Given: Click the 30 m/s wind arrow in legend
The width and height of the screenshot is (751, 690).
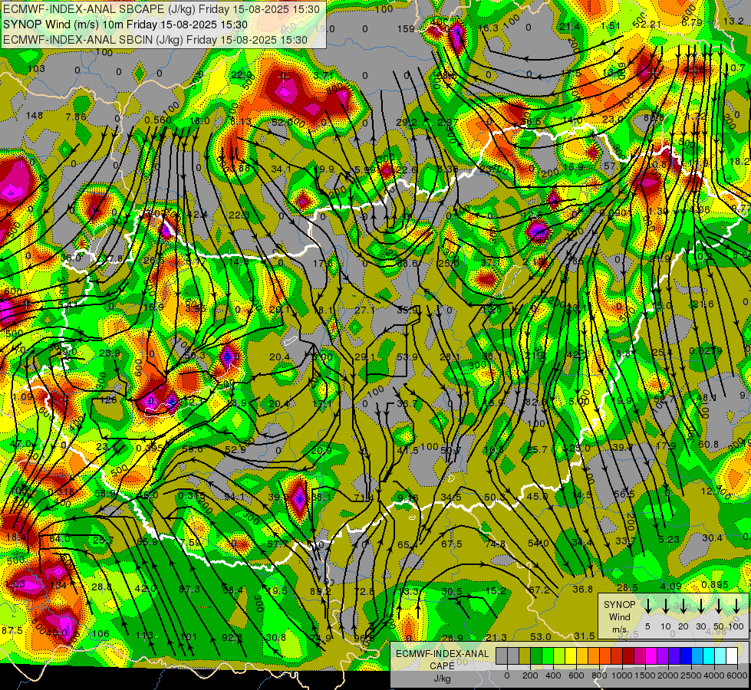Looking at the screenshot, I should click(x=700, y=606).
